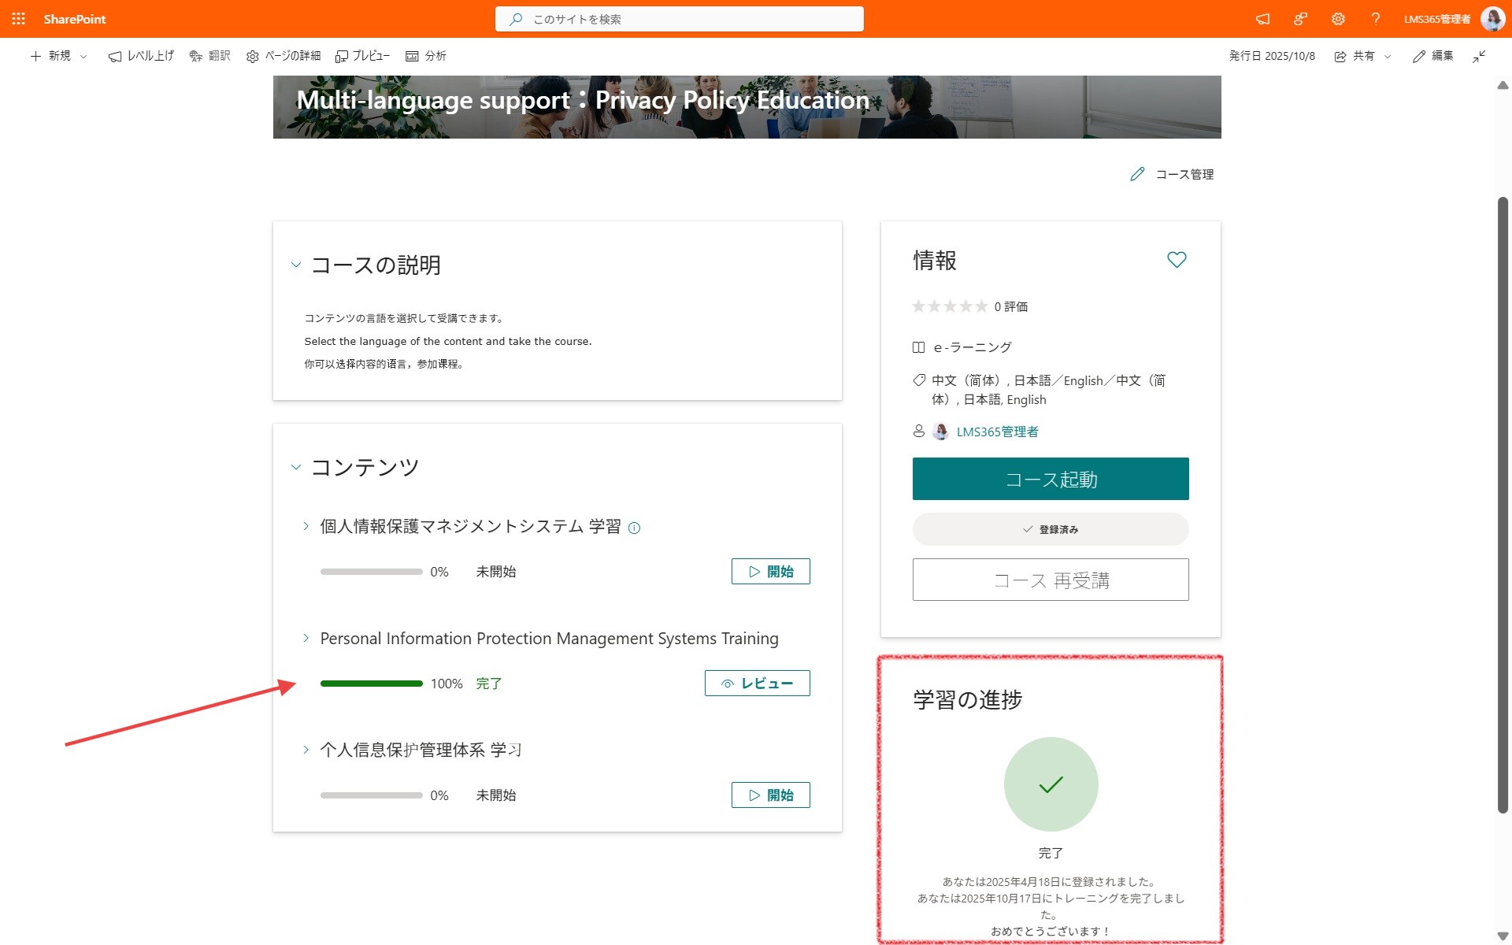Click the star rating in 情報 panel
The width and height of the screenshot is (1512, 945).
(x=950, y=306)
